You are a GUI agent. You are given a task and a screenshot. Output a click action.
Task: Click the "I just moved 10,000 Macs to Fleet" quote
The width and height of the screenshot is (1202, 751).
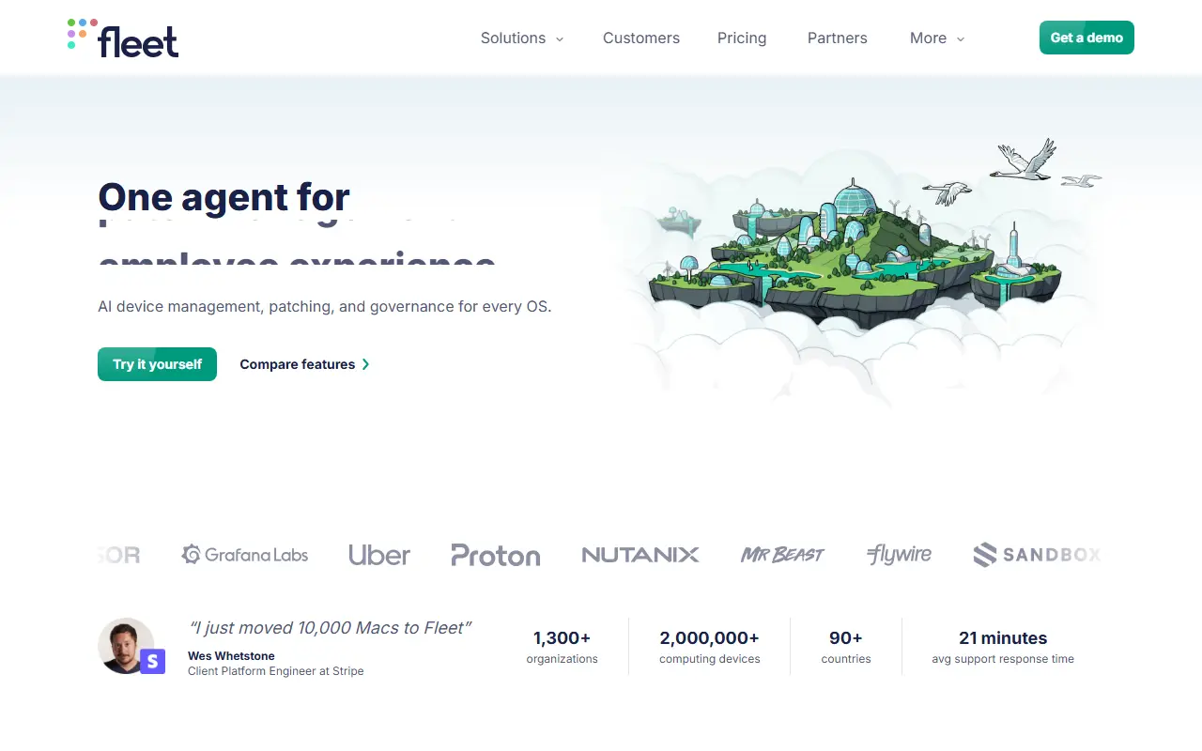330,628
